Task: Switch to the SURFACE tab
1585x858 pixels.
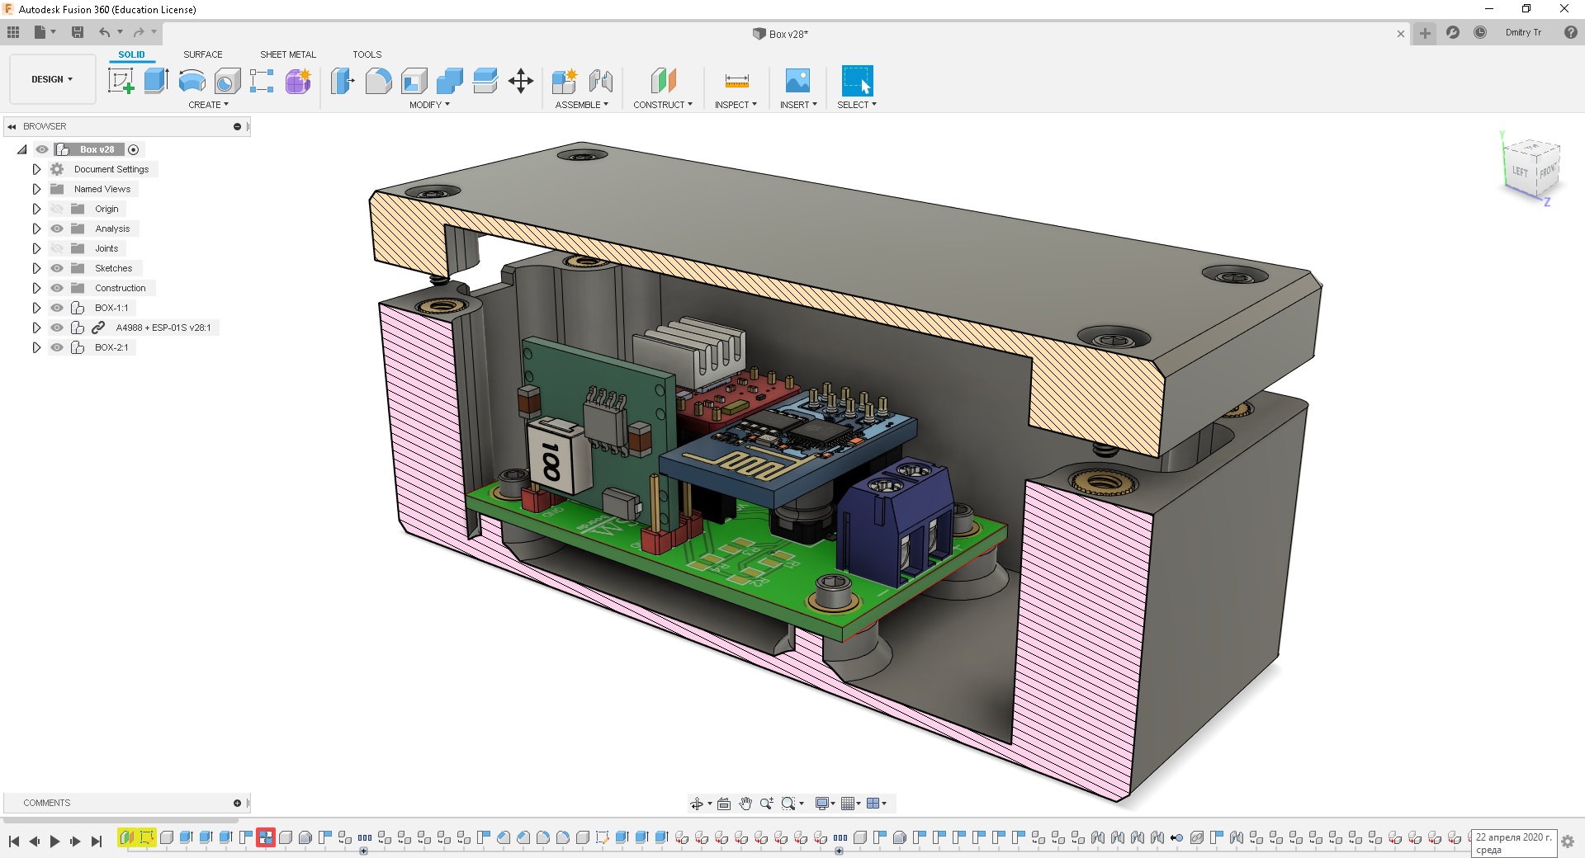Action: [203, 54]
